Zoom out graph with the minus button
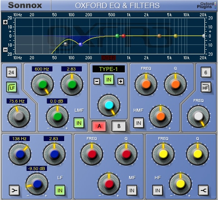The height and width of the screenshot is (200, 218). tap(5, 50)
